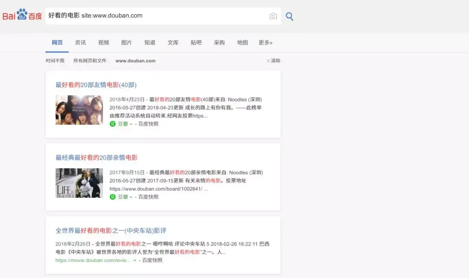The image size is (469, 278).
Task: Click the www.douban.com site filter label
Action: (x=135, y=61)
